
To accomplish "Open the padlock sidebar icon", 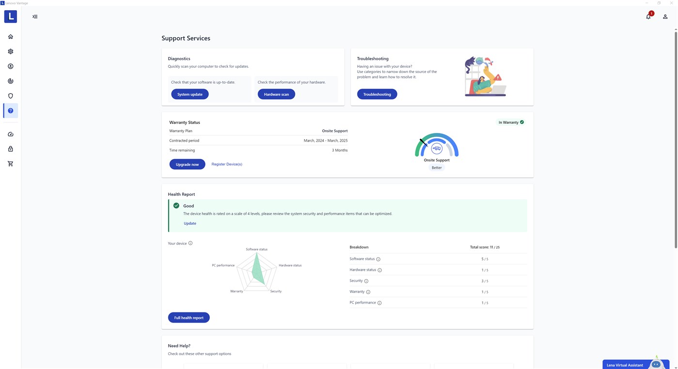I will [x=11, y=149].
